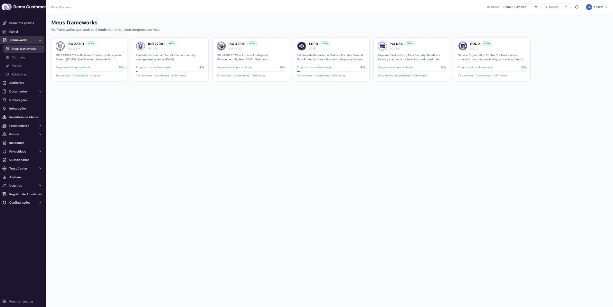Select Meus frameworks in the sidebar

pyautogui.click(x=24, y=49)
